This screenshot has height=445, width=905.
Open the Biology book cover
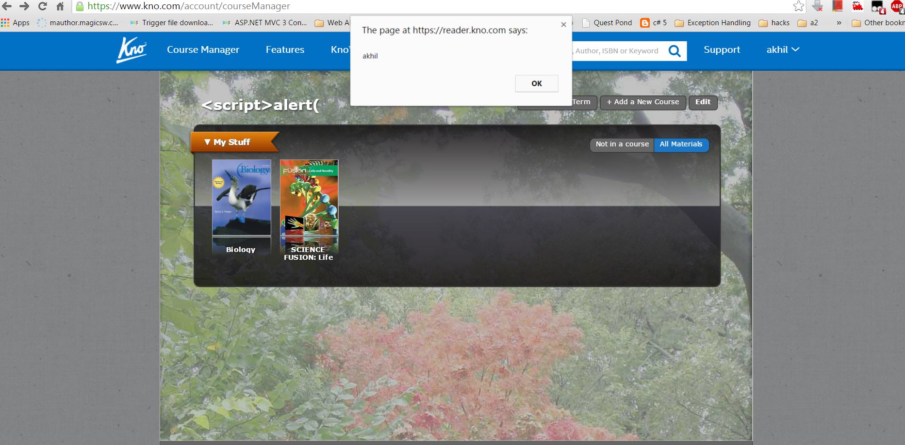(241, 197)
